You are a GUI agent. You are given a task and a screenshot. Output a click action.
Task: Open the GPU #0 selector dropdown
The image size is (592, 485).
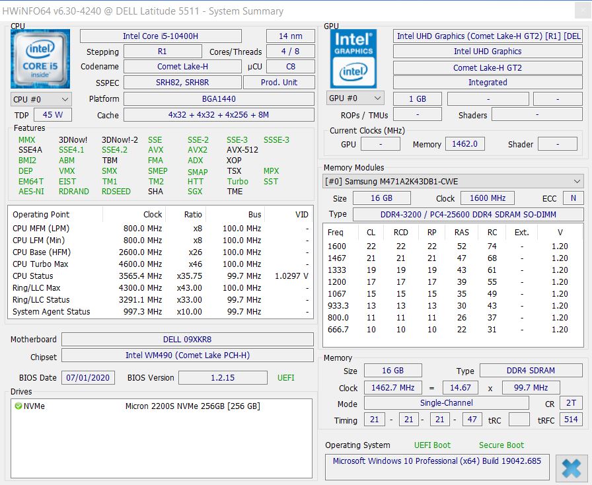tap(355, 98)
